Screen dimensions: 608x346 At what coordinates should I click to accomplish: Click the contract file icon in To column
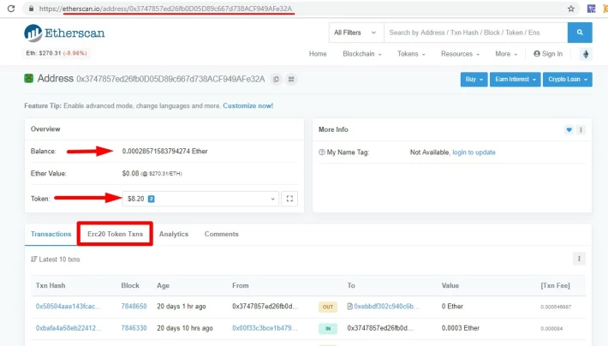tap(349, 306)
